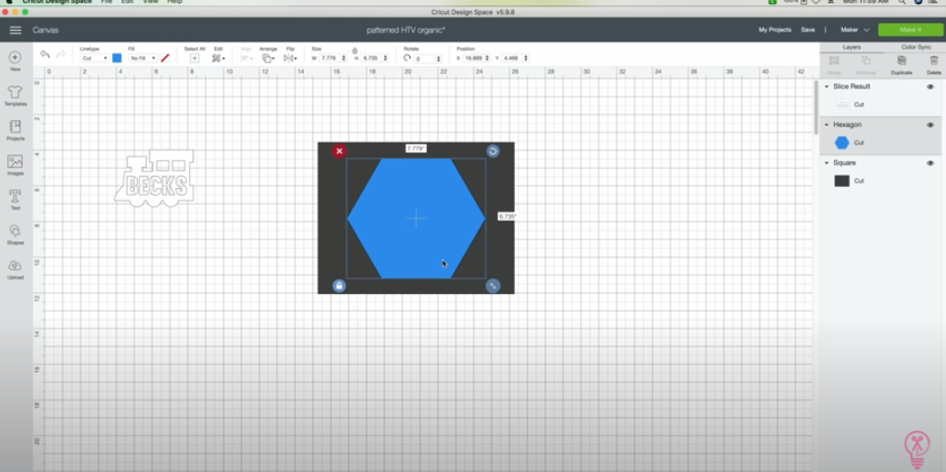Toggle the size aspect ratio lock icon
This screenshot has width=946, height=472.
coord(355,51)
